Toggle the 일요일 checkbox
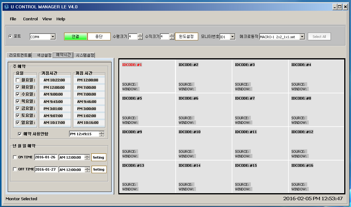This screenshot has height=207, width=351. pos(18,123)
